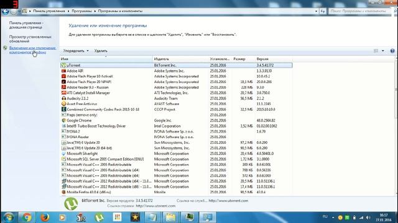Expand breadcrumb arrow after Панель управления
Image resolution: width=398 pixels, height=223 pixels.
(x=68, y=11)
